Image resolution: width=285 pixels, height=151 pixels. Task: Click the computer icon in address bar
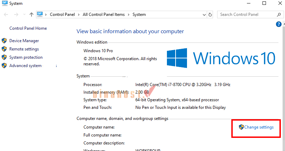coord(40,15)
